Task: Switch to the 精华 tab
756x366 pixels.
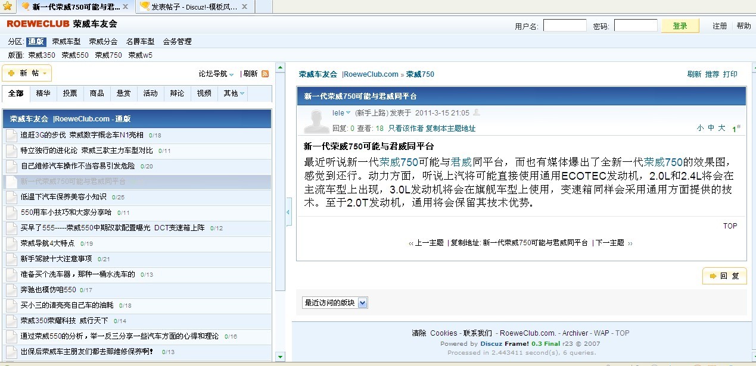Action: tap(43, 93)
